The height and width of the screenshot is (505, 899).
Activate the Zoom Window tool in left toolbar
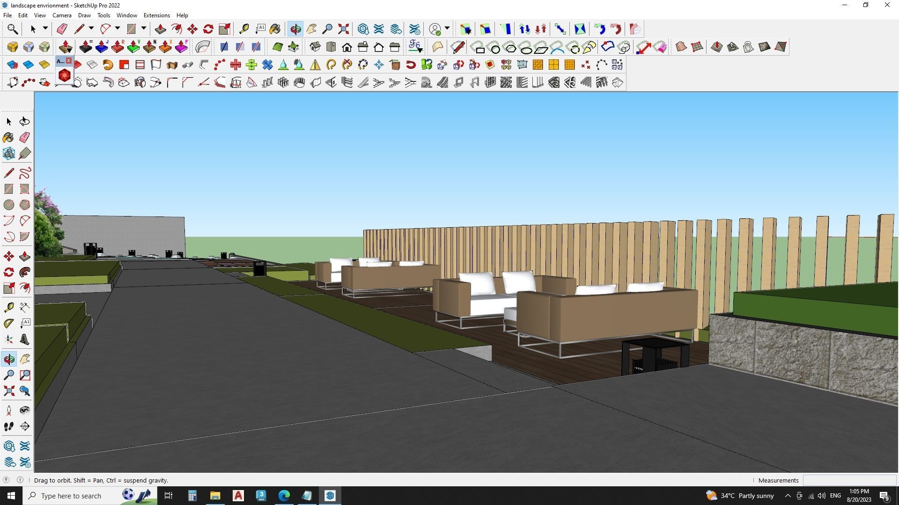pyautogui.click(x=25, y=375)
